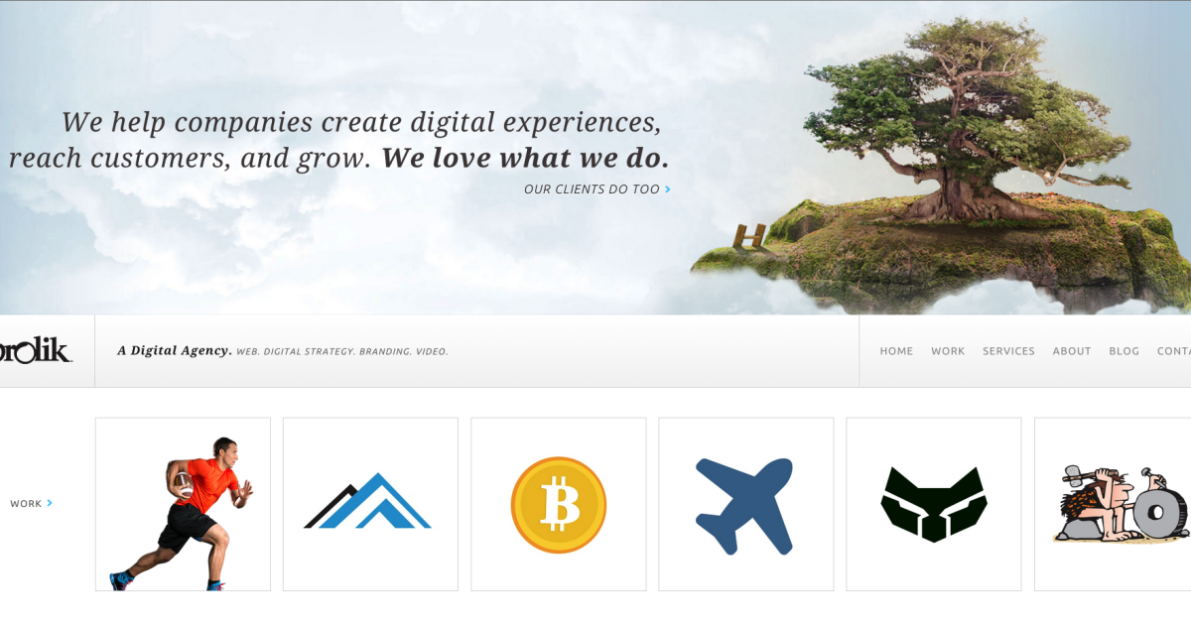Open the BLOG navigation link
The width and height of the screenshot is (1191, 625).
(x=1125, y=351)
